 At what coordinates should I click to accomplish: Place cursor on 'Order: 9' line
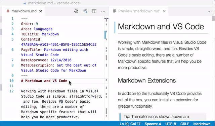[x=30, y=24]
